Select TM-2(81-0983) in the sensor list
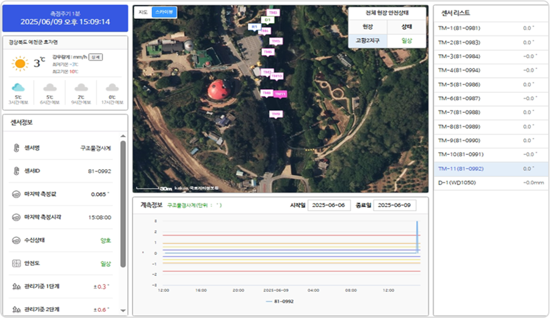This screenshot has width=550, height=318. tap(491, 43)
